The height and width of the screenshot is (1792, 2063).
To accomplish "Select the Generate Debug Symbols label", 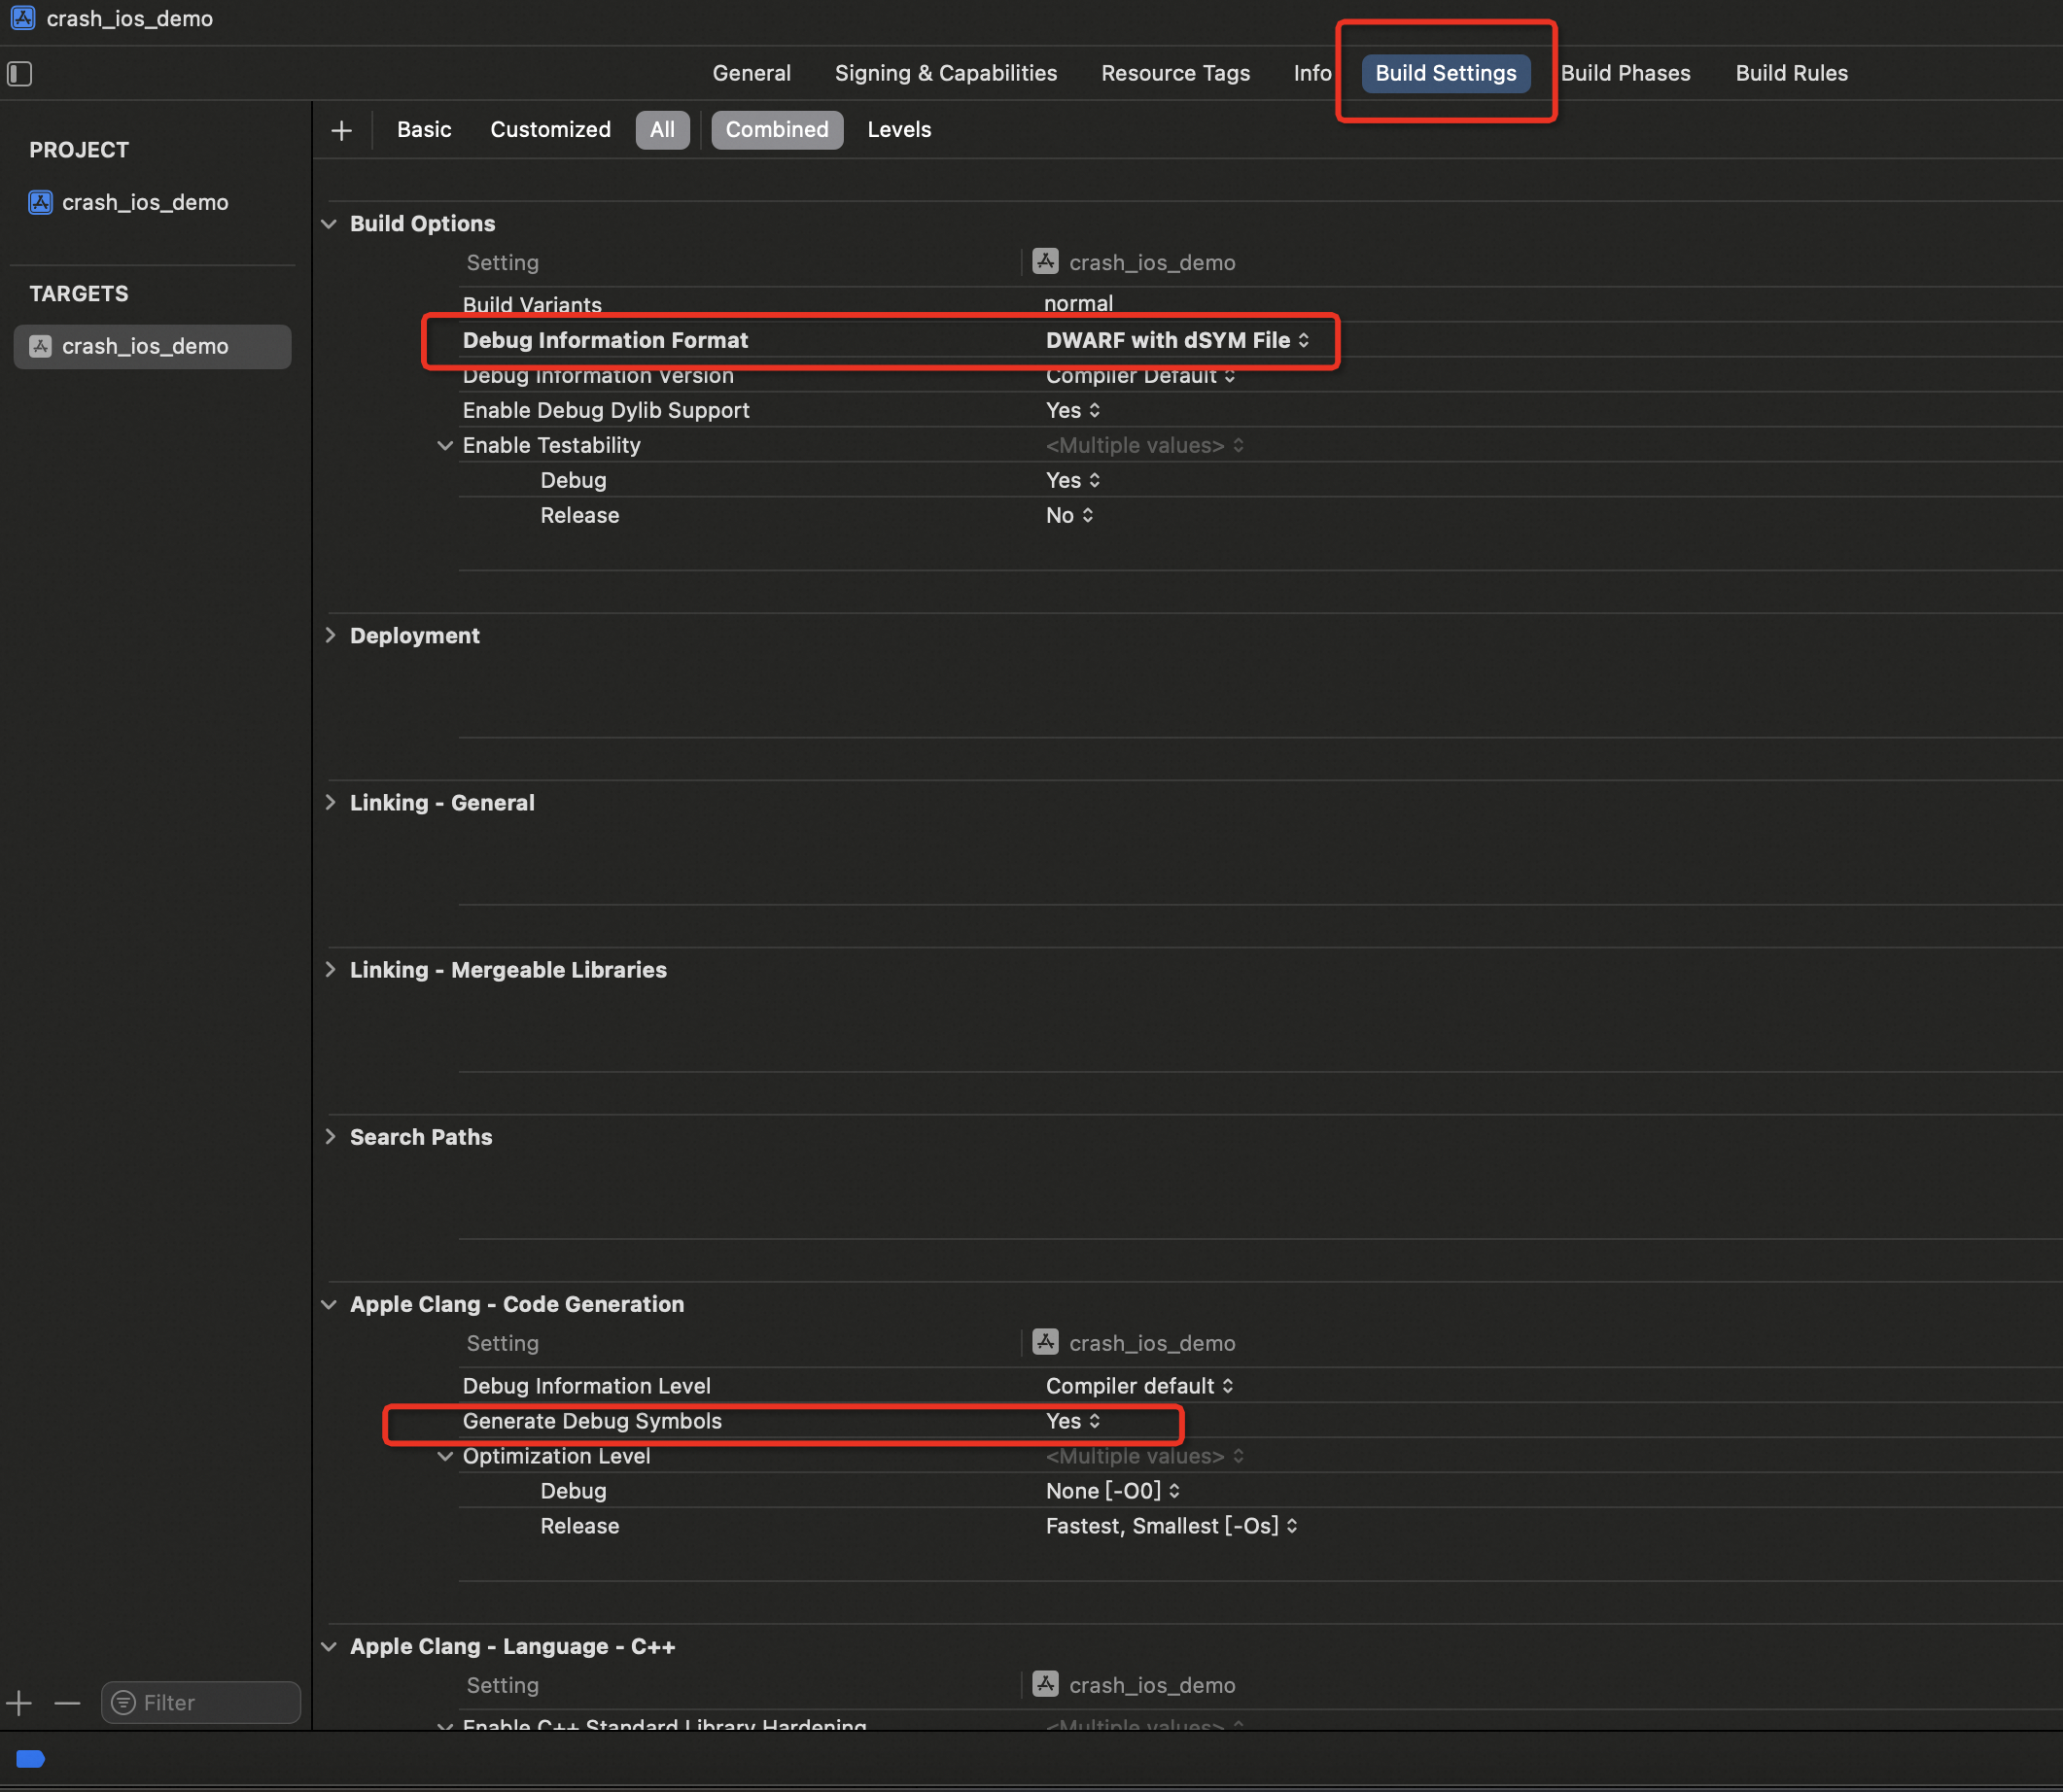I will point(591,1420).
